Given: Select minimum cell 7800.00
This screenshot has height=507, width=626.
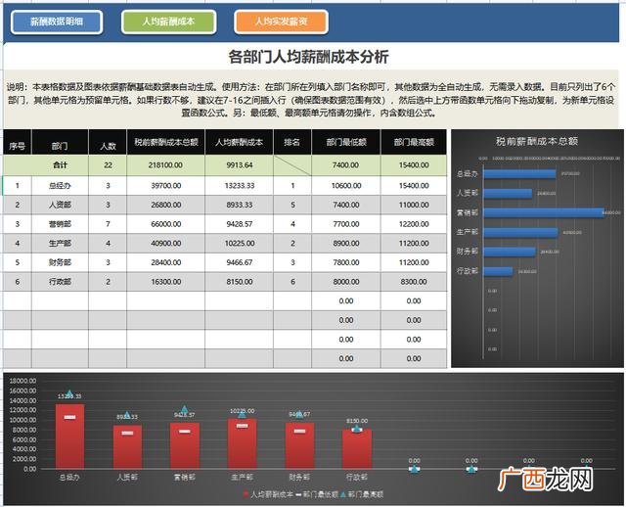Looking at the screenshot, I should (x=346, y=262).
